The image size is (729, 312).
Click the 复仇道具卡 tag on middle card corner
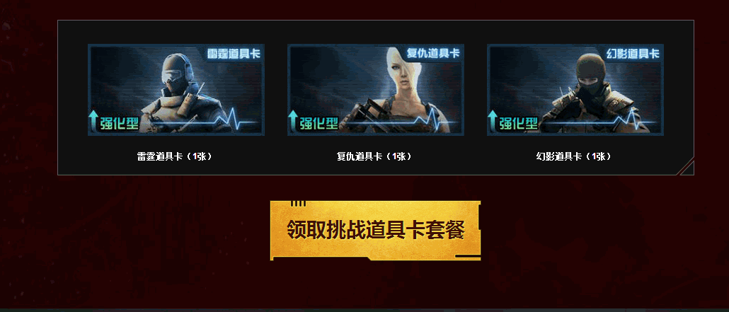[x=433, y=54]
